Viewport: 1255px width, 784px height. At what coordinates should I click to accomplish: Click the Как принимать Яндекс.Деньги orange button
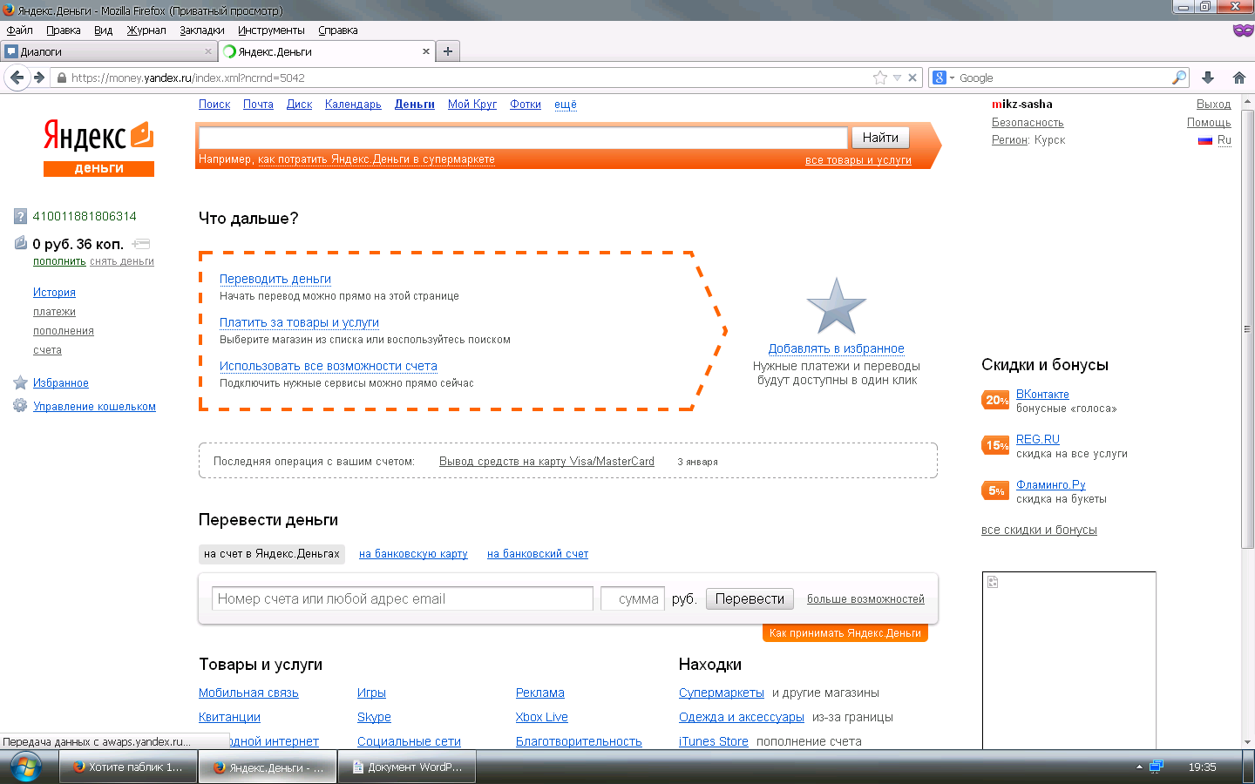pyautogui.click(x=845, y=633)
